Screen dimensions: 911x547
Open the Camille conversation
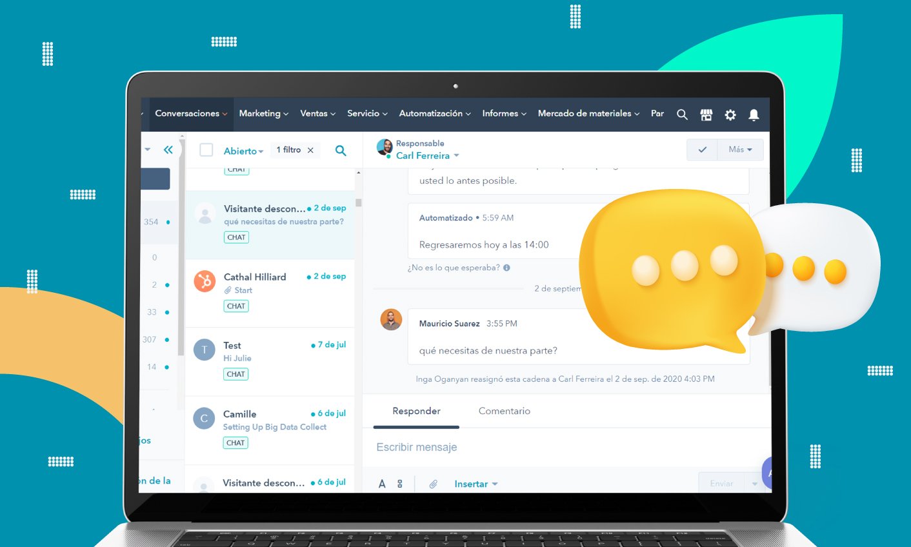(270, 430)
